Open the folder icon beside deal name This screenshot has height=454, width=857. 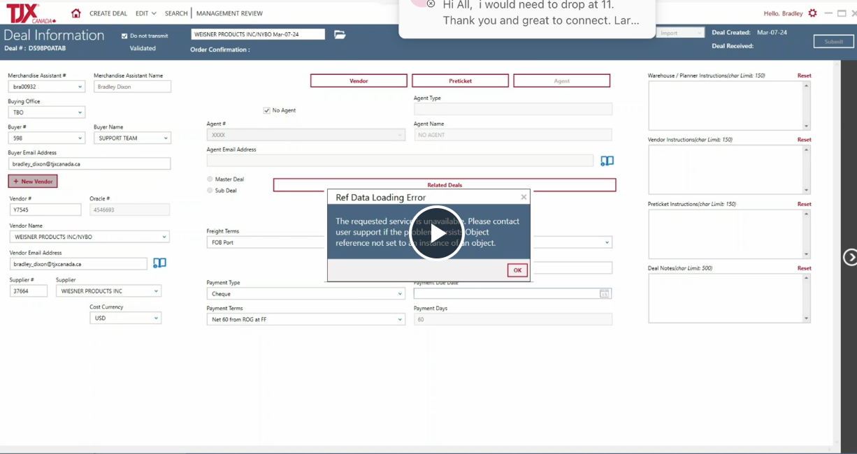(x=340, y=34)
